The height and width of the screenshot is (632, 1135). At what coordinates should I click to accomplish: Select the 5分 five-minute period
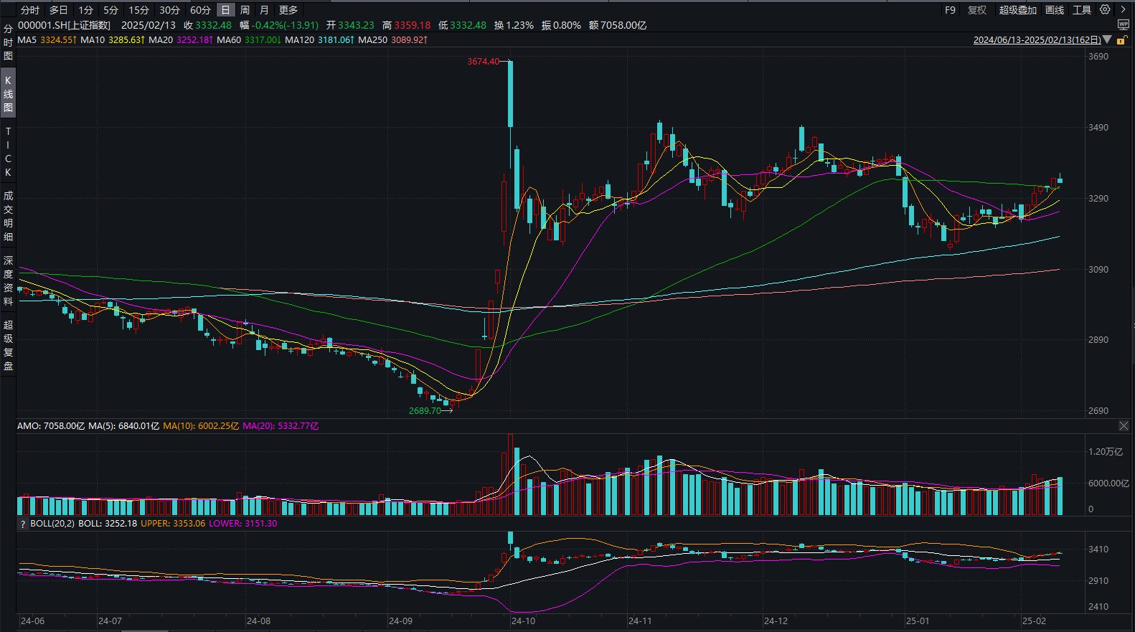pyautogui.click(x=110, y=10)
